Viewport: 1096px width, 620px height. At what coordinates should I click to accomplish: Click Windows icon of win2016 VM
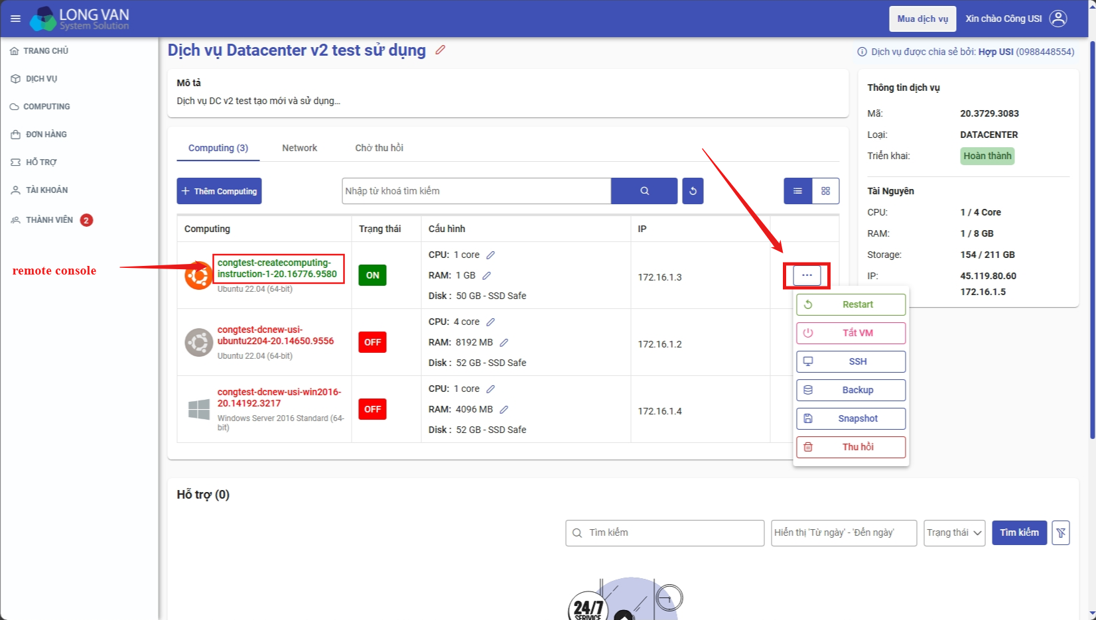click(198, 409)
